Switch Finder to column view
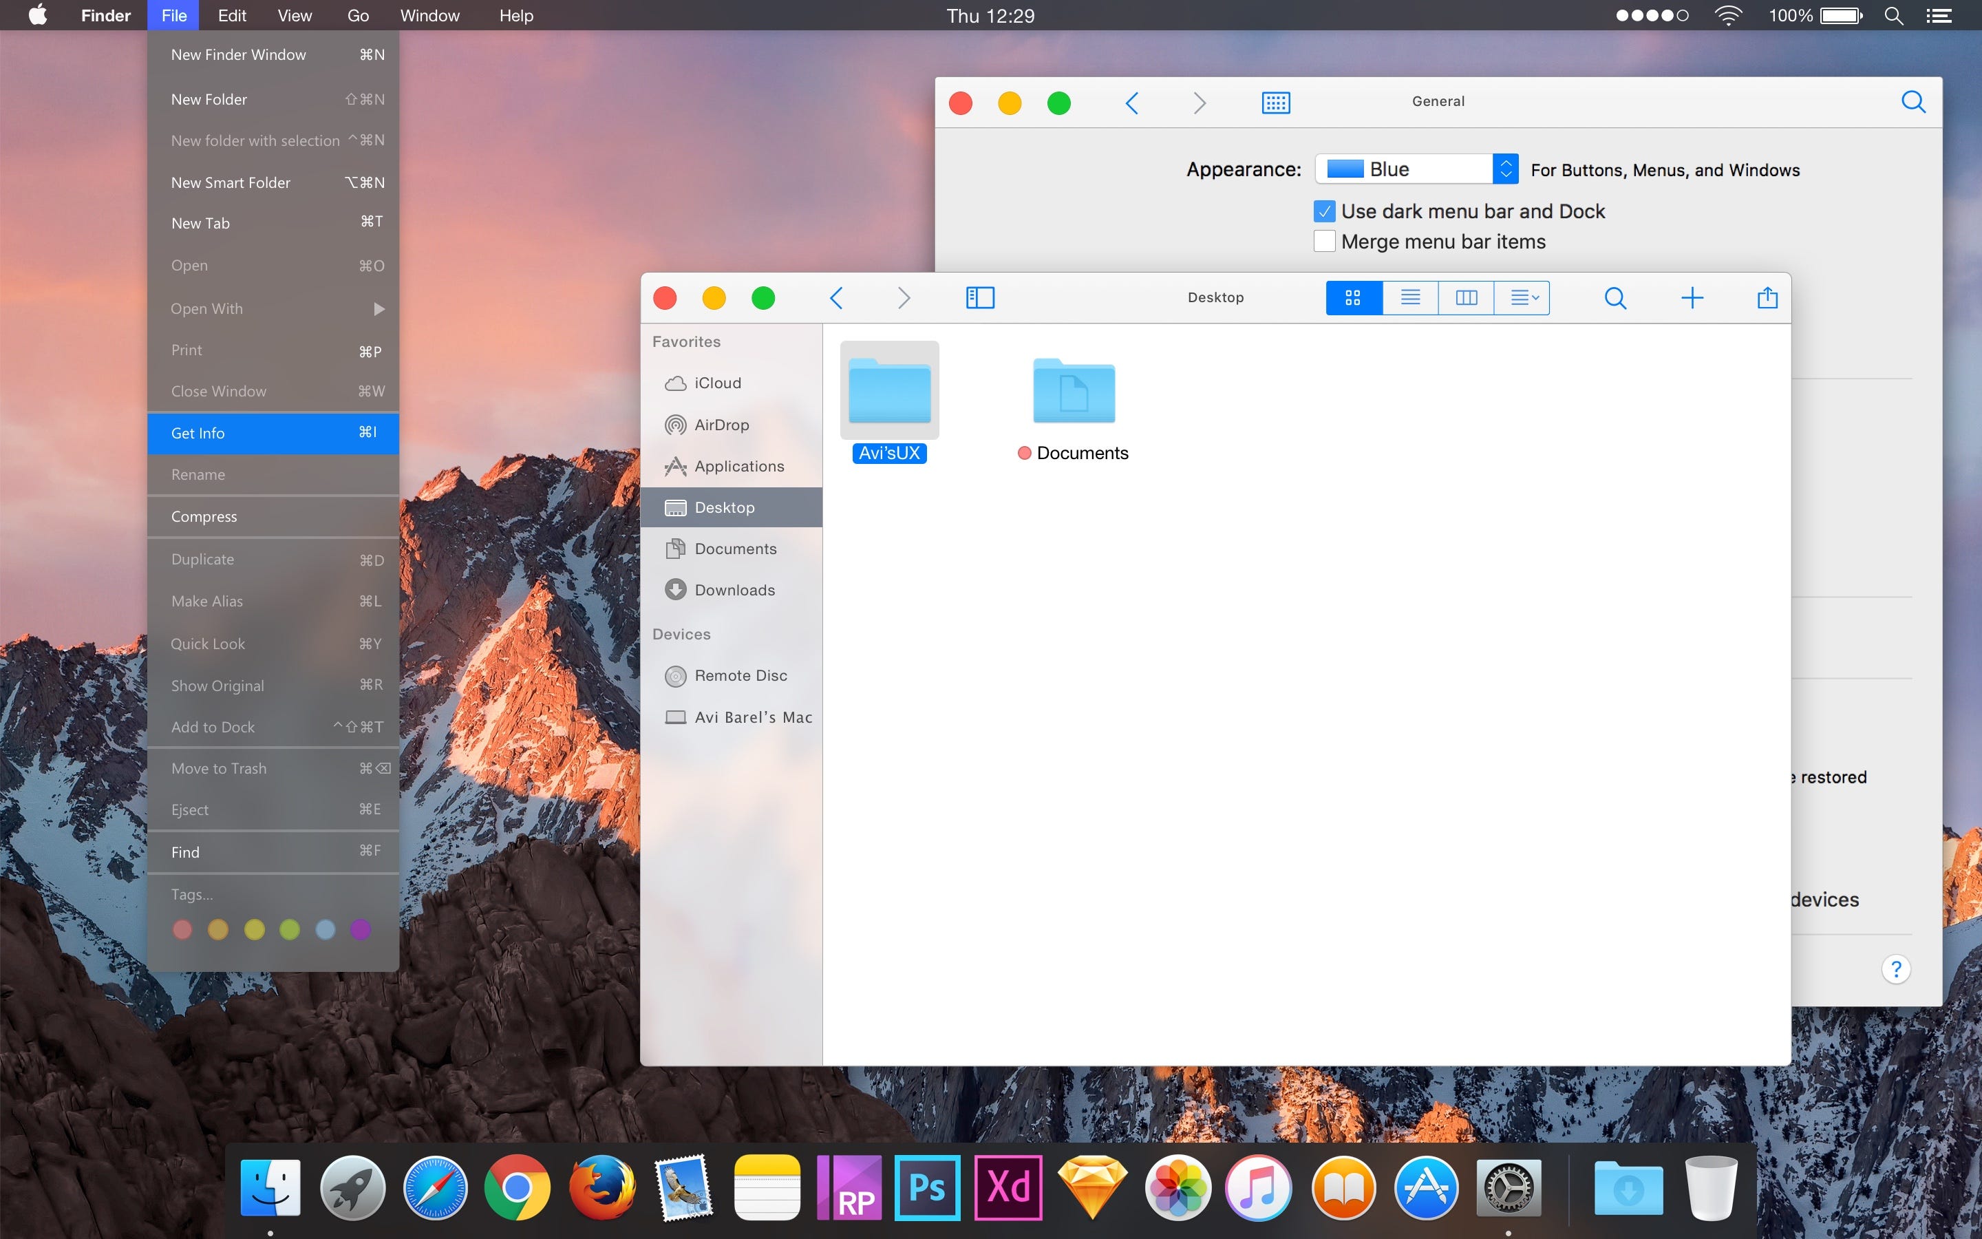 pos(1465,297)
